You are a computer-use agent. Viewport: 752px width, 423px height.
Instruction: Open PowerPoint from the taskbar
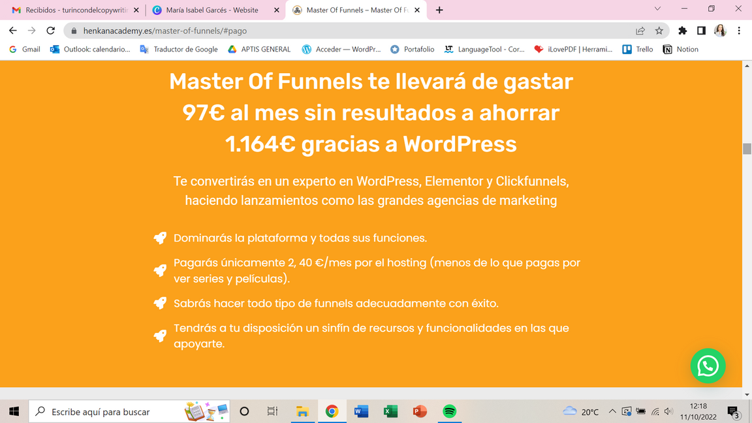[420, 411]
